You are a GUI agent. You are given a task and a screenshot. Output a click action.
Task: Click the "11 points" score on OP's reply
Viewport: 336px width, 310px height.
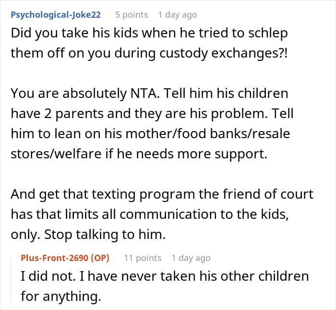coord(143,258)
